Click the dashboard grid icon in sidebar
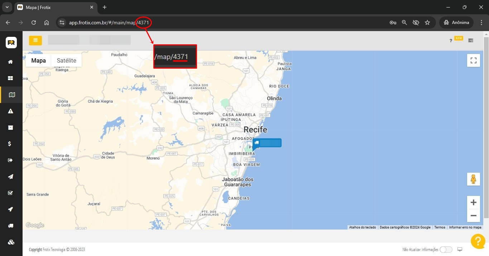 pos(11,78)
